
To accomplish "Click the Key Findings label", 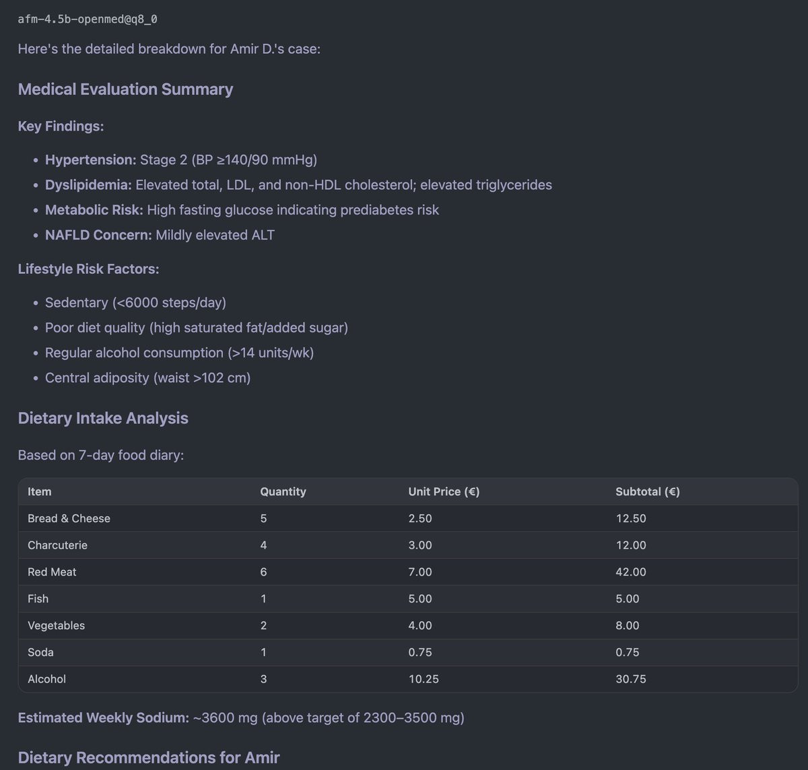I will pos(61,127).
